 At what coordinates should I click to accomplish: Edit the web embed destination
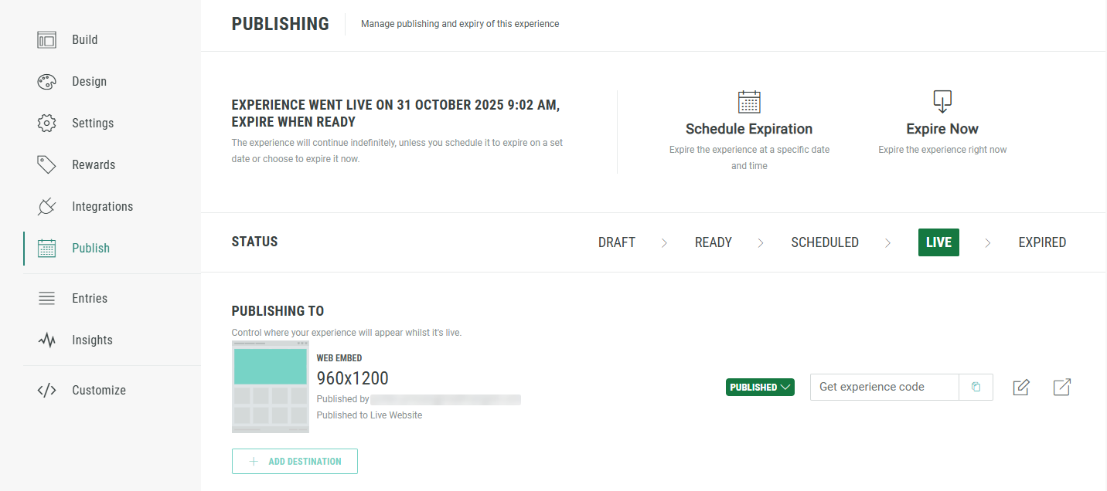[x=1021, y=388]
